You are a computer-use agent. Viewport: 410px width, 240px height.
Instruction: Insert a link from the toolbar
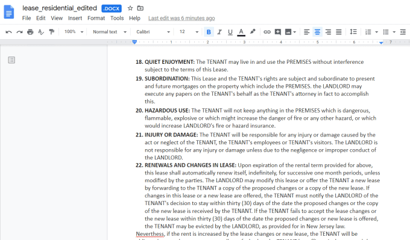tap(267, 32)
